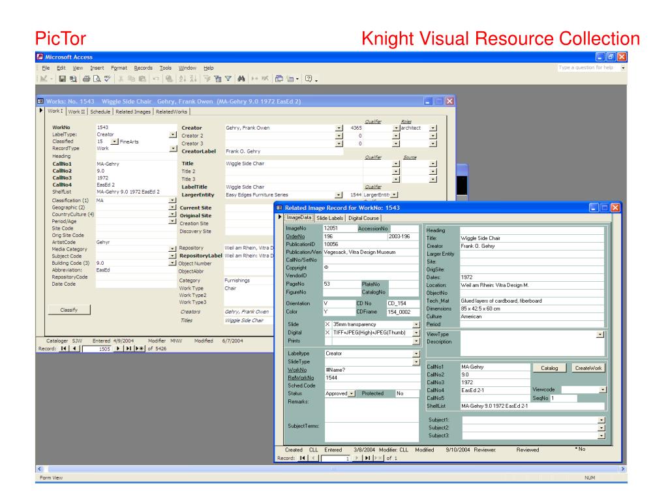Click the Classify button
The width and height of the screenshot is (668, 501).
click(69, 310)
